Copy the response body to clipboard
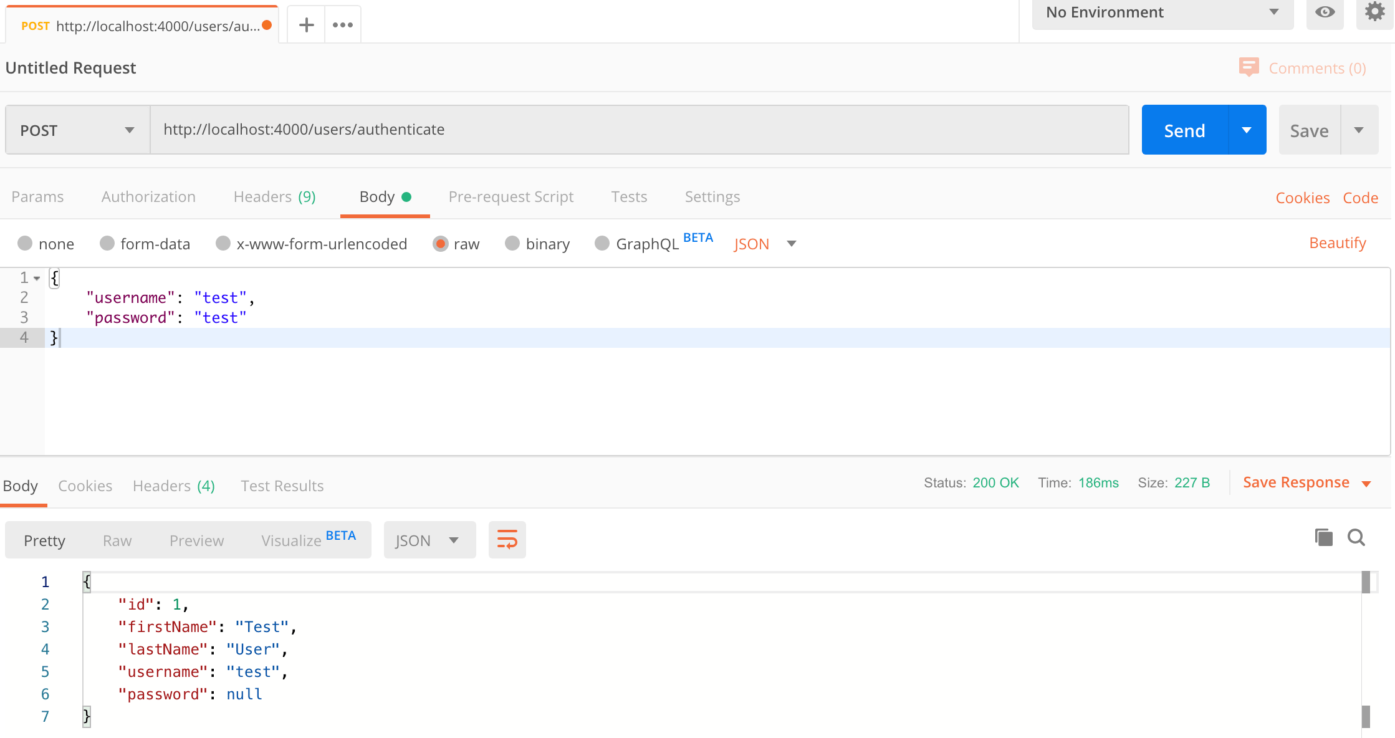This screenshot has width=1395, height=738. 1323,537
